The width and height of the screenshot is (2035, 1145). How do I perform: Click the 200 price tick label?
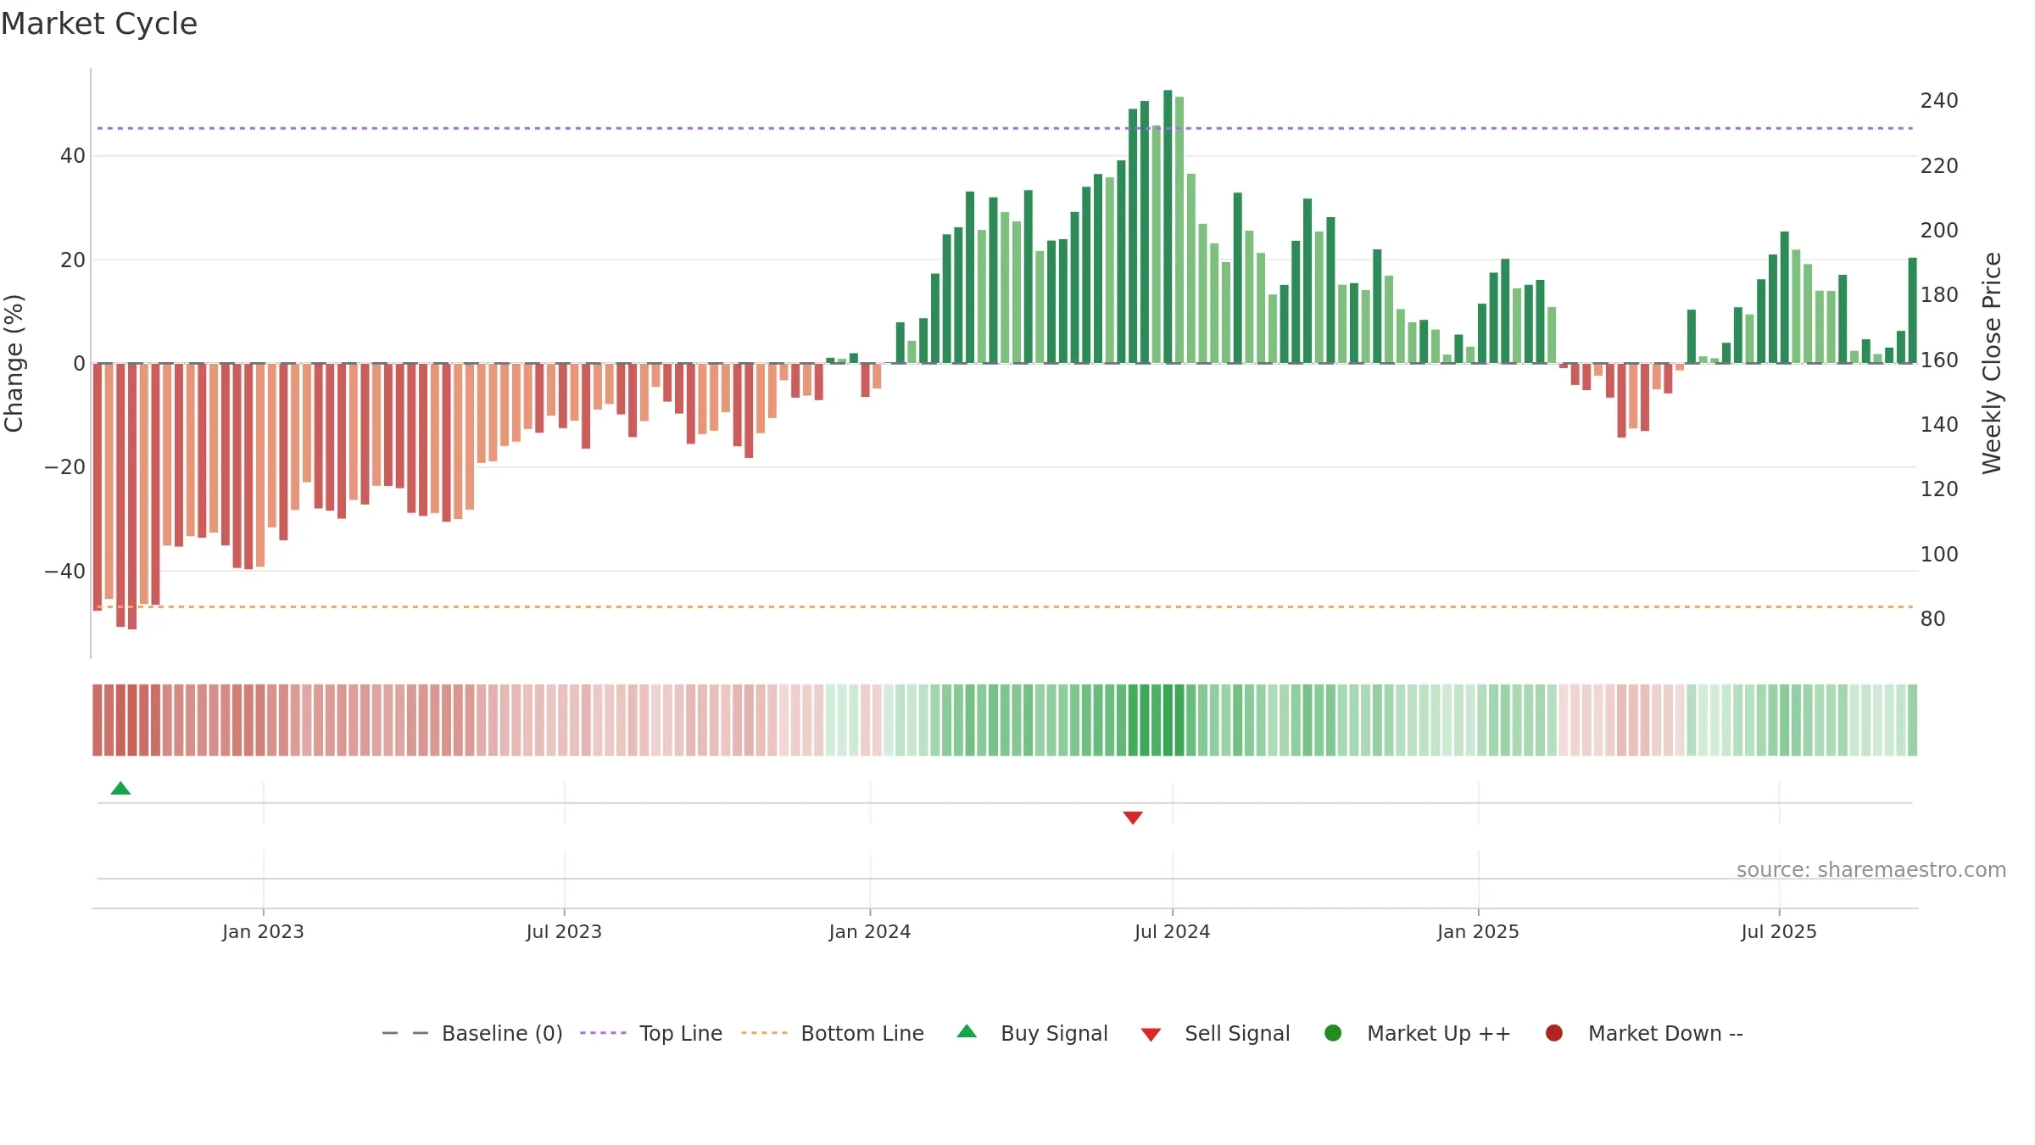click(x=1939, y=231)
